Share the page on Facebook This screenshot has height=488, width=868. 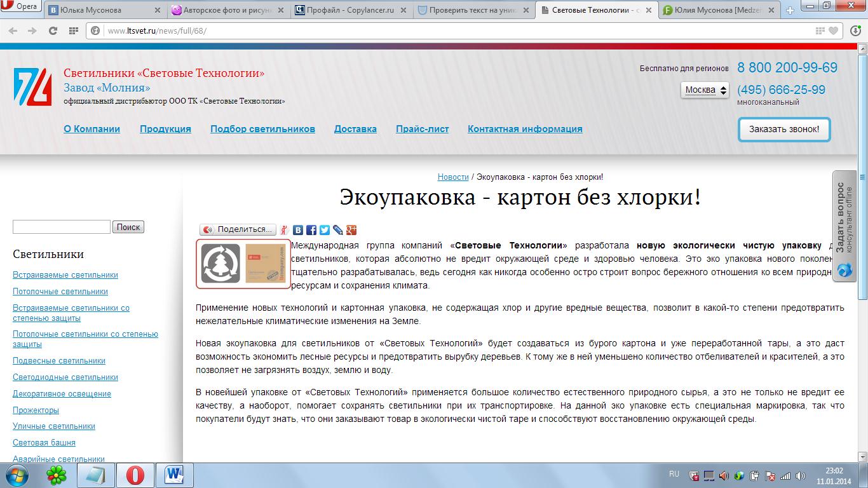[x=312, y=229]
